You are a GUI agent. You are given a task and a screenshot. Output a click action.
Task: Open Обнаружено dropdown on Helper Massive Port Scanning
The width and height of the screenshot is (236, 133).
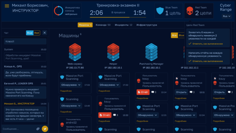[109, 85]
